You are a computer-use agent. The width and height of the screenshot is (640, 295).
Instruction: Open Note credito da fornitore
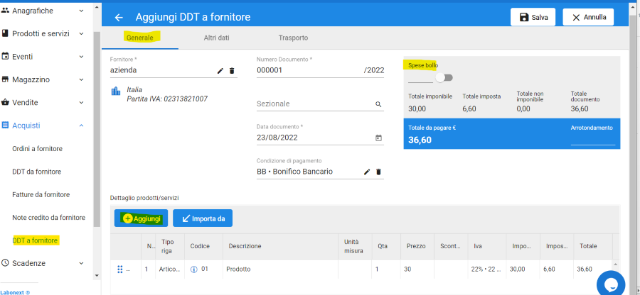pyautogui.click(x=48, y=218)
